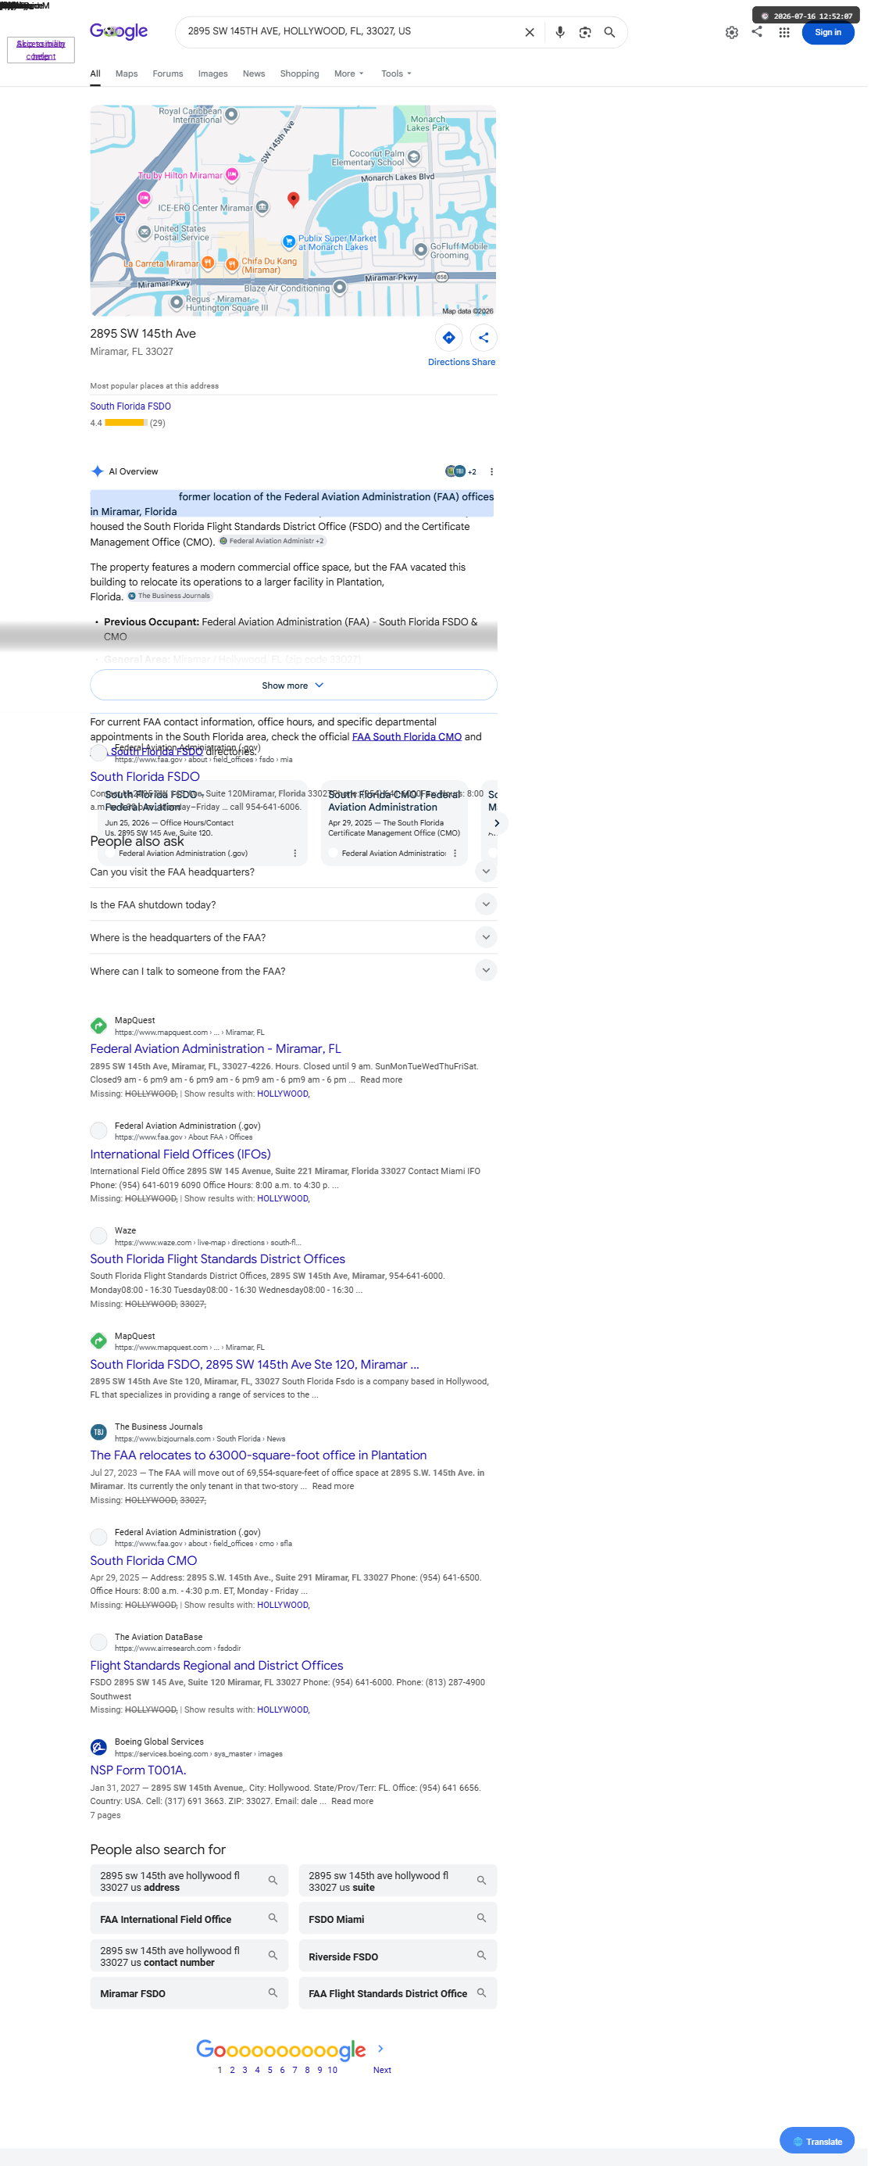Expand 'Can you visit the FAA headquarters?'

click(293, 872)
